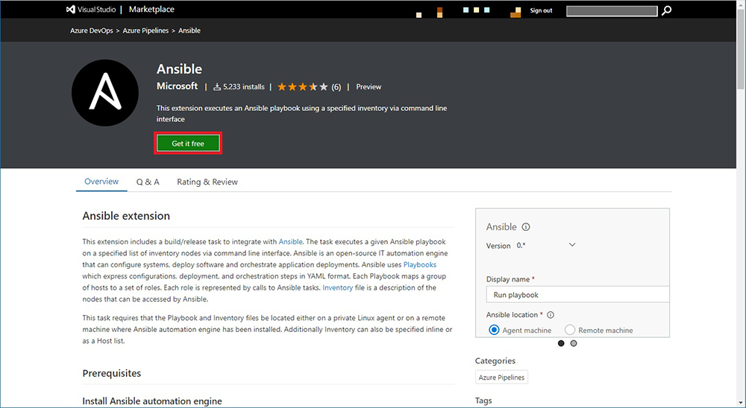The height and width of the screenshot is (408, 746).
Task: Click the info icon next to Ansible title
Action: [526, 227]
